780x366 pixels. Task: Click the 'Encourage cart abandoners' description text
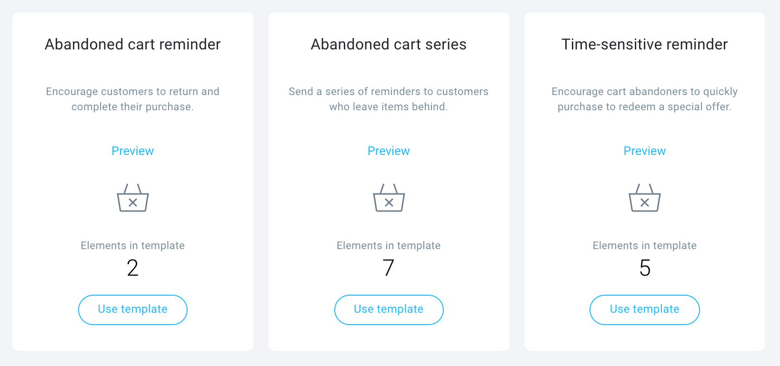click(x=645, y=99)
